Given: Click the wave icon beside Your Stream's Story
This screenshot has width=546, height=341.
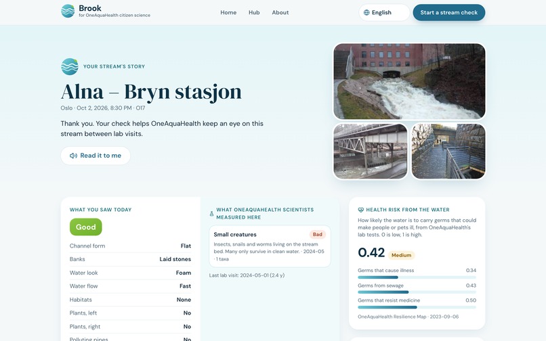Looking at the screenshot, I should (70, 66).
